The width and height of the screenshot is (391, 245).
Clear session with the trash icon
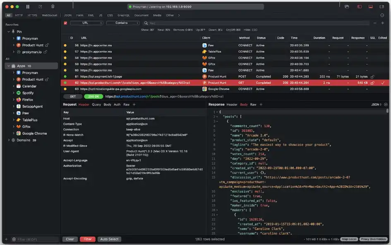click(53, 7)
